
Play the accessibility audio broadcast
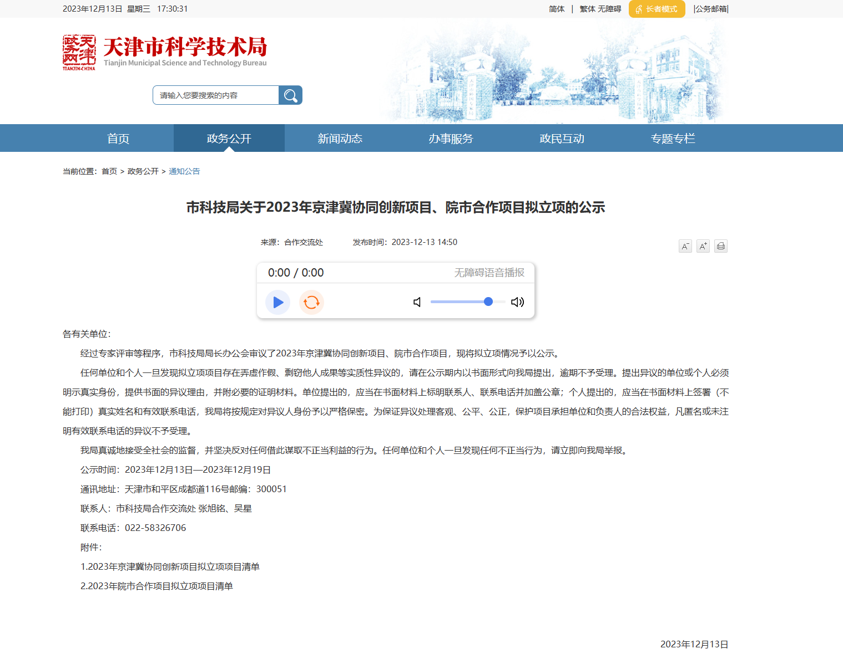278,302
